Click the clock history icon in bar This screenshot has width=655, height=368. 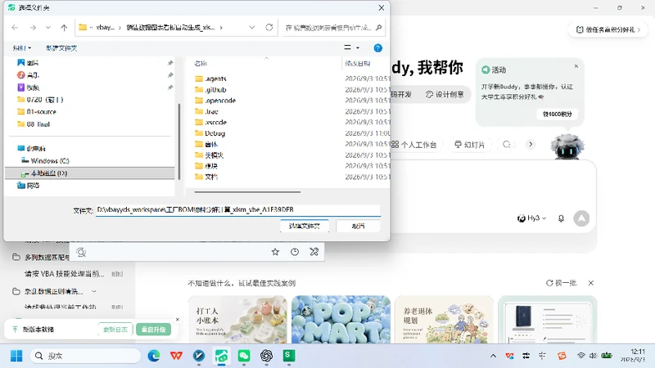click(295, 252)
